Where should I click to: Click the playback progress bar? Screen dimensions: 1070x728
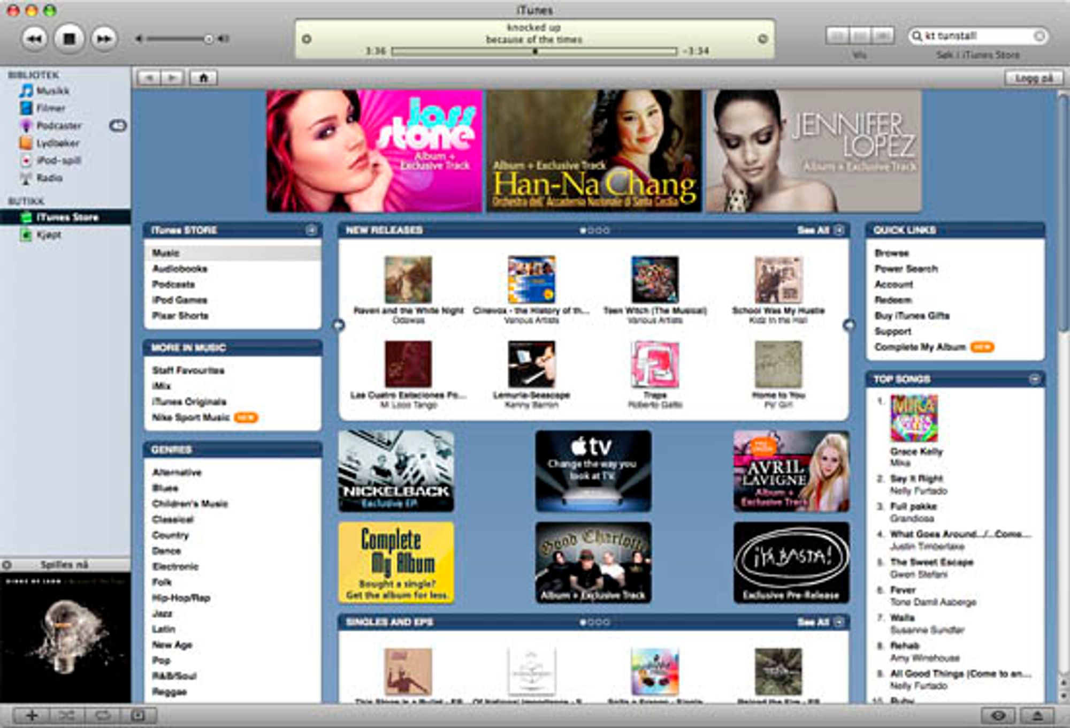pyautogui.click(x=534, y=51)
